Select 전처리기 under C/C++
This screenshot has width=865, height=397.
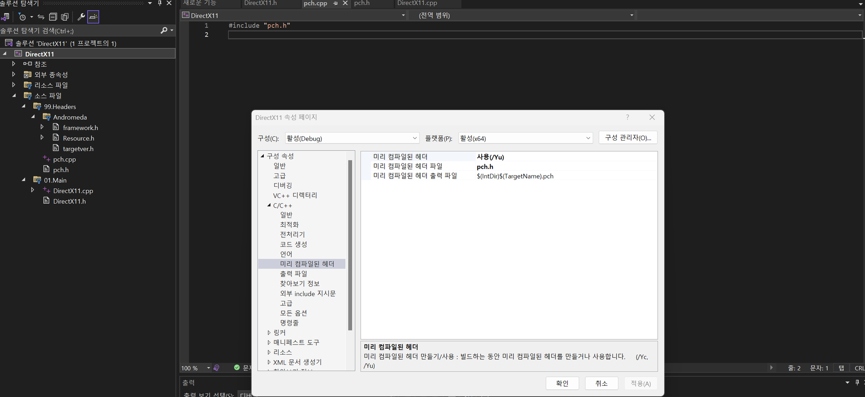coord(292,234)
